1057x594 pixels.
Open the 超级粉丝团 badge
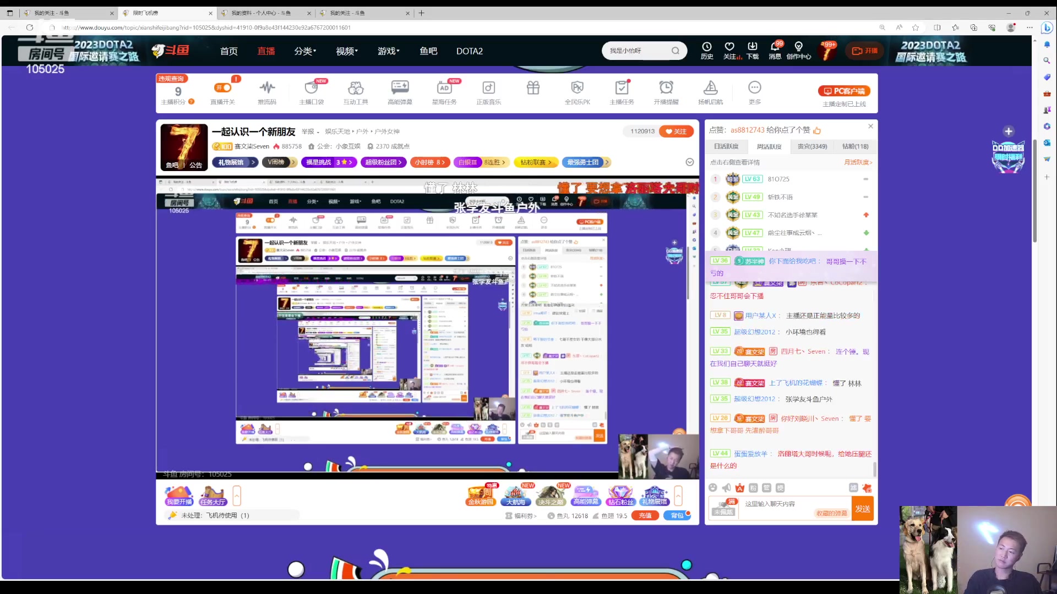pyautogui.click(x=384, y=162)
